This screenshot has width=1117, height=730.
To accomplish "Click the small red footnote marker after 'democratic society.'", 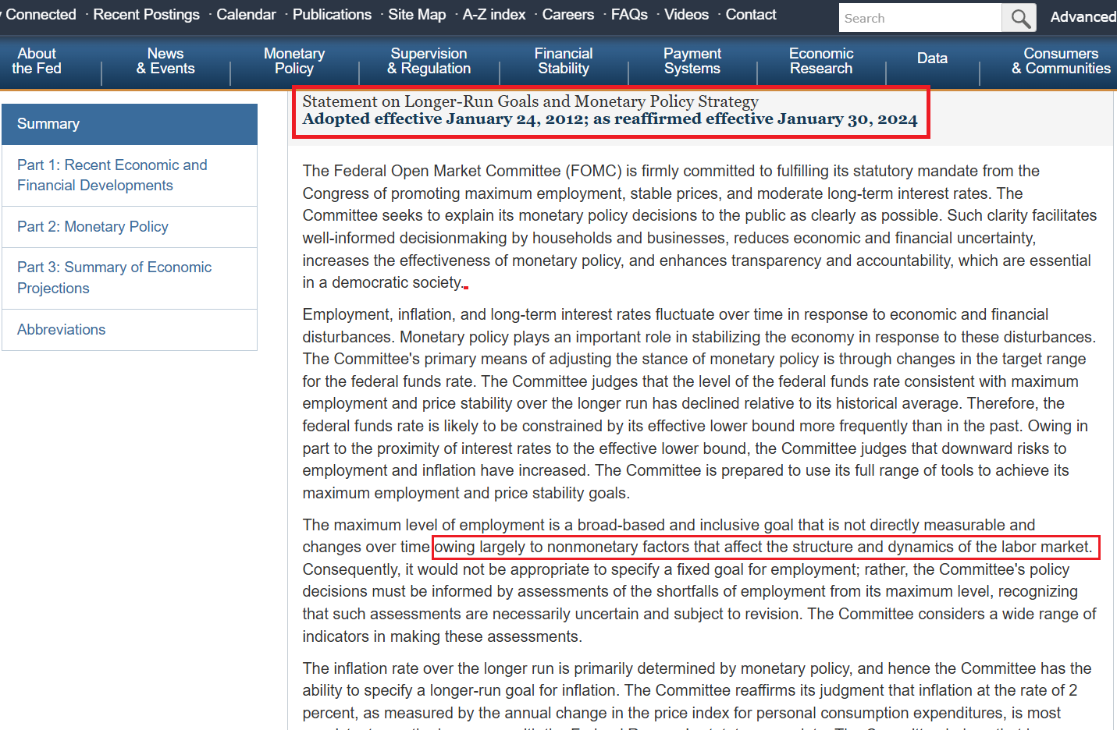I will click(x=466, y=286).
